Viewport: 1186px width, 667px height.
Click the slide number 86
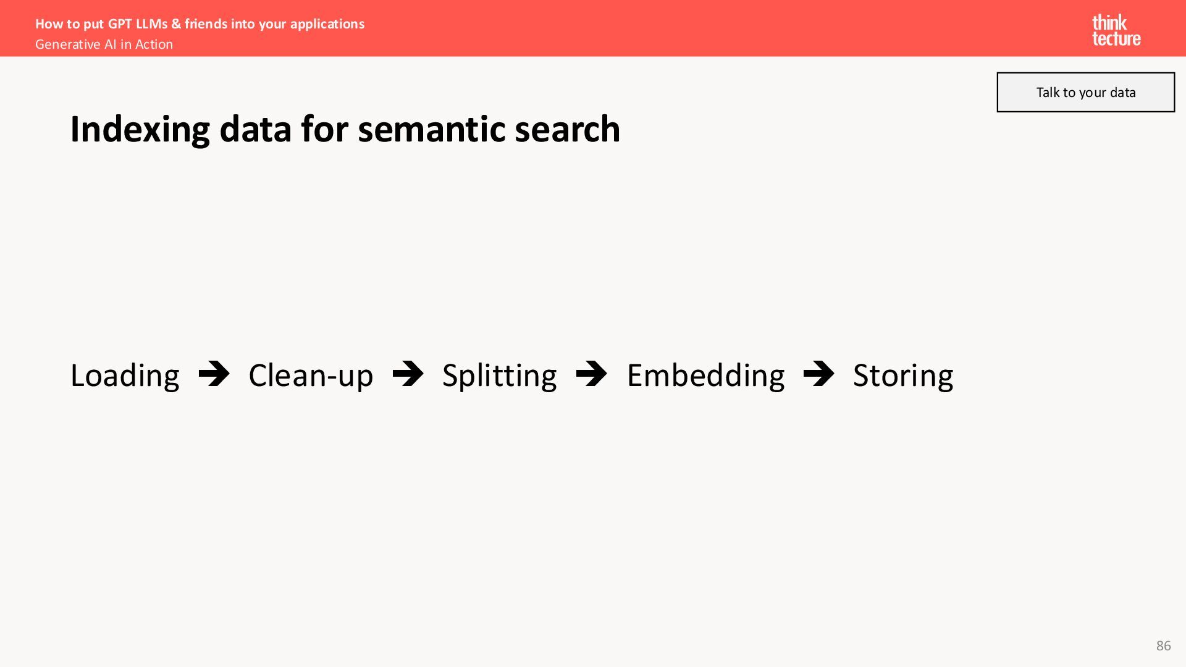1163,645
